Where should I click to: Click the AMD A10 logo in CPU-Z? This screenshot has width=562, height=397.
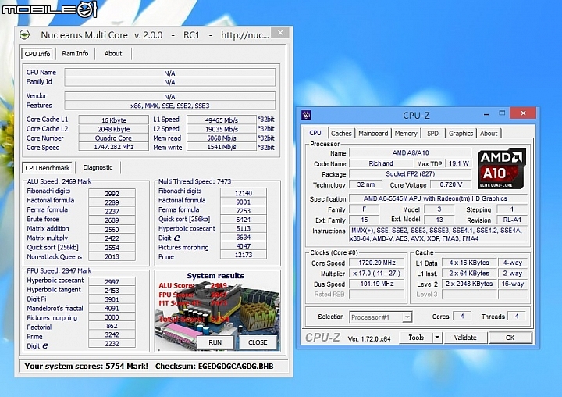[502, 169]
